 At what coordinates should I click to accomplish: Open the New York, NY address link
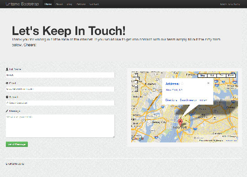(x=174, y=90)
